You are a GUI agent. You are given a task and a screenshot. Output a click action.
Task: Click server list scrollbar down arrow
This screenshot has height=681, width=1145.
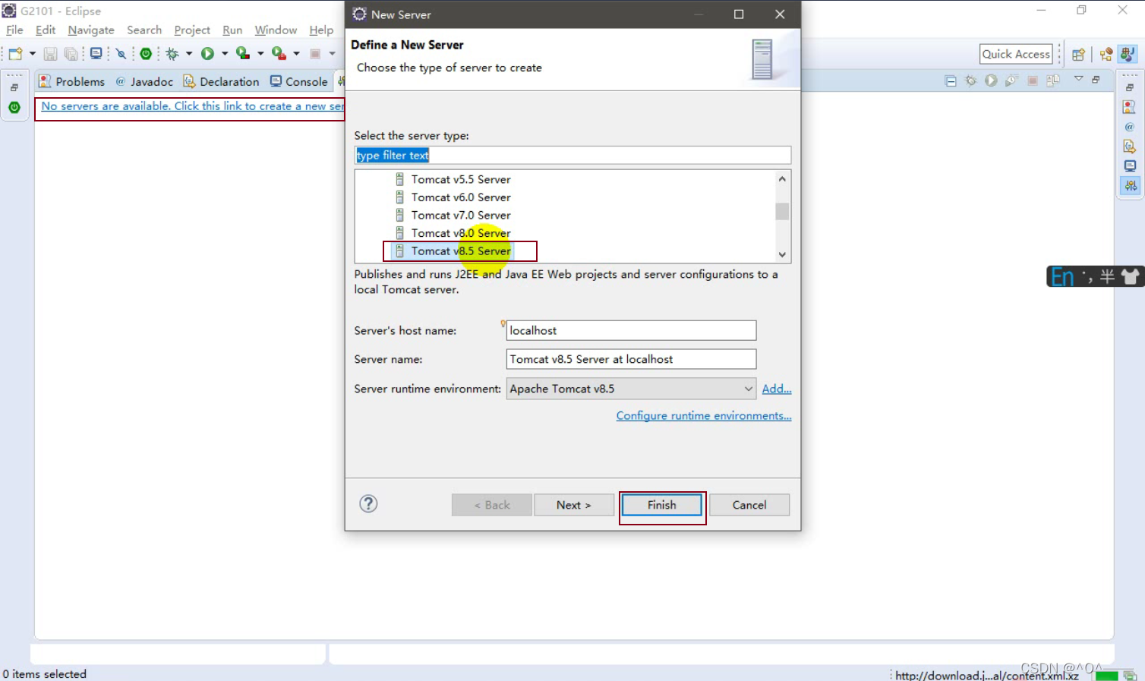tap(782, 255)
